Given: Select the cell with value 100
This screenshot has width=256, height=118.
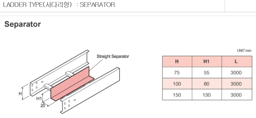Looking at the screenshot, I should (x=177, y=84).
